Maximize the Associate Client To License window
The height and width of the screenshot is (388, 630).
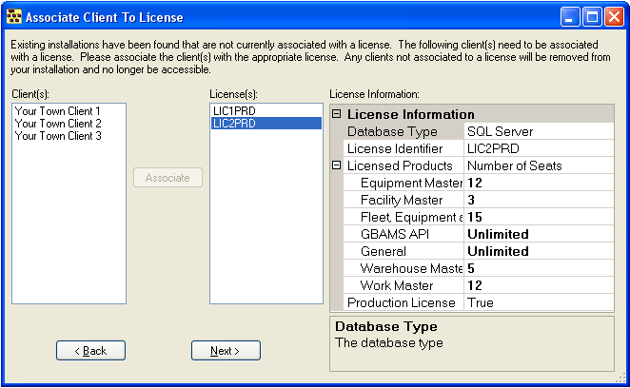(592, 16)
